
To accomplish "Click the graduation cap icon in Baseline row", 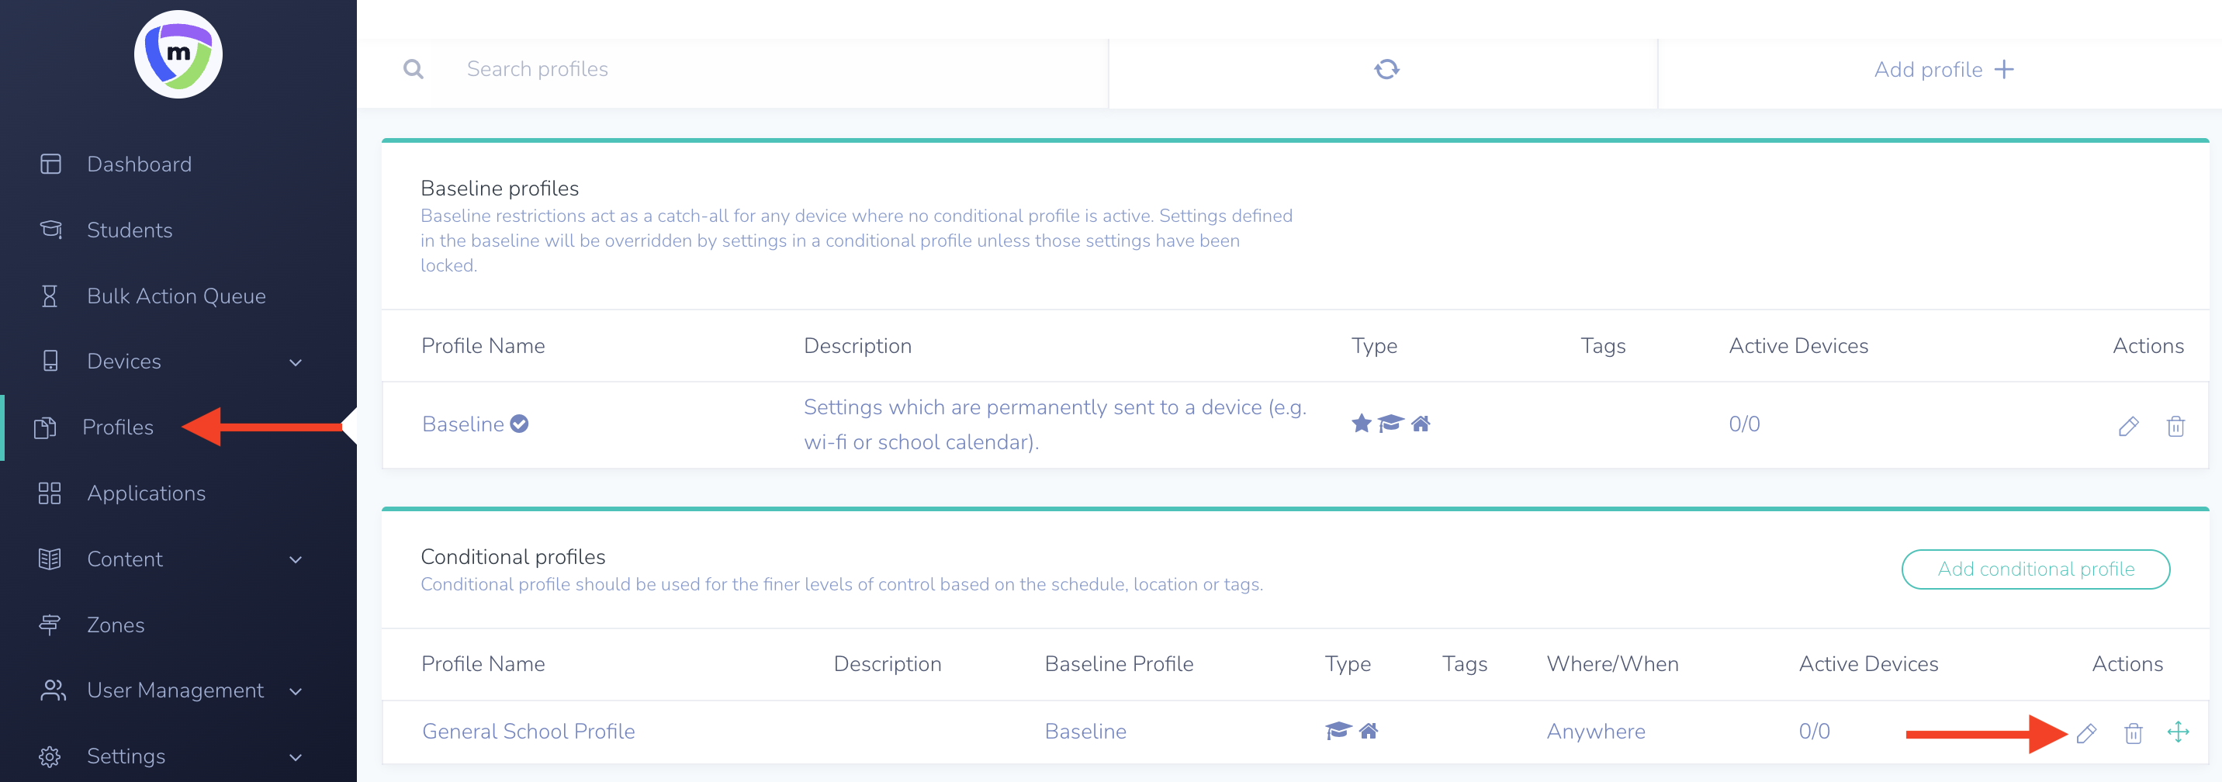I will [x=1390, y=424].
